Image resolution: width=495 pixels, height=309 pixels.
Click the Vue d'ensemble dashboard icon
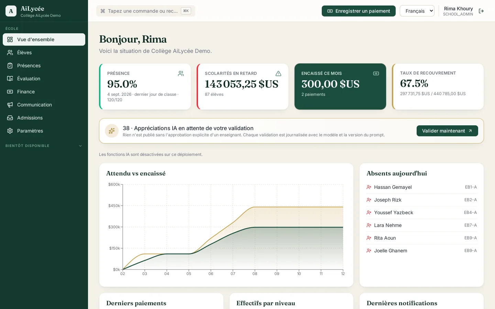[10, 39]
